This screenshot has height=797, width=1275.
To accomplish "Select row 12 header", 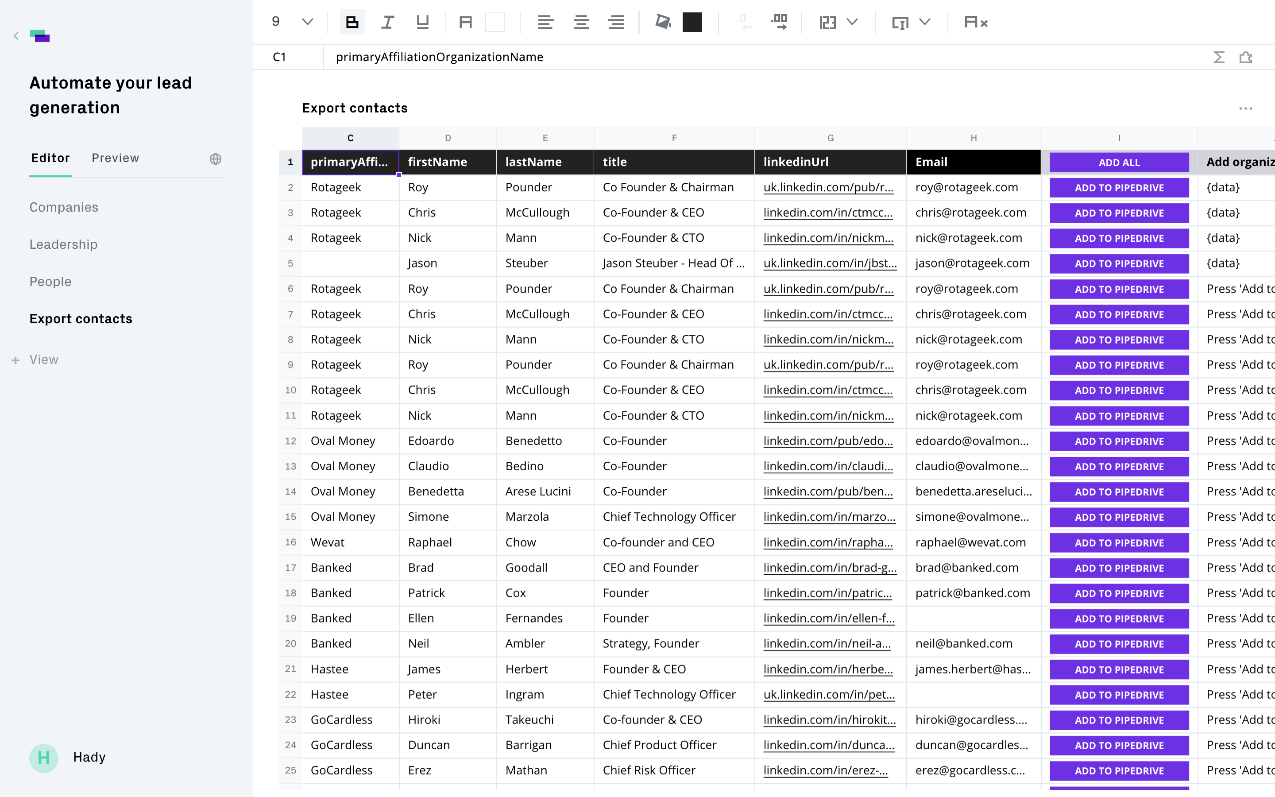I will pyautogui.click(x=290, y=441).
